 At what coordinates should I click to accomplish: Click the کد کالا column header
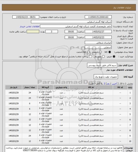coord(120,87)
